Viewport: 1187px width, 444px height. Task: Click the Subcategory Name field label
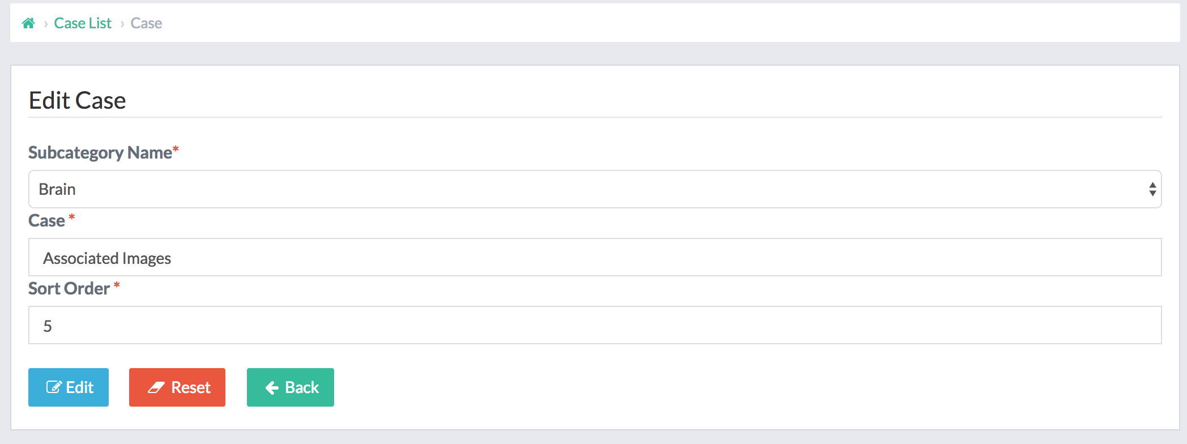[100, 153]
